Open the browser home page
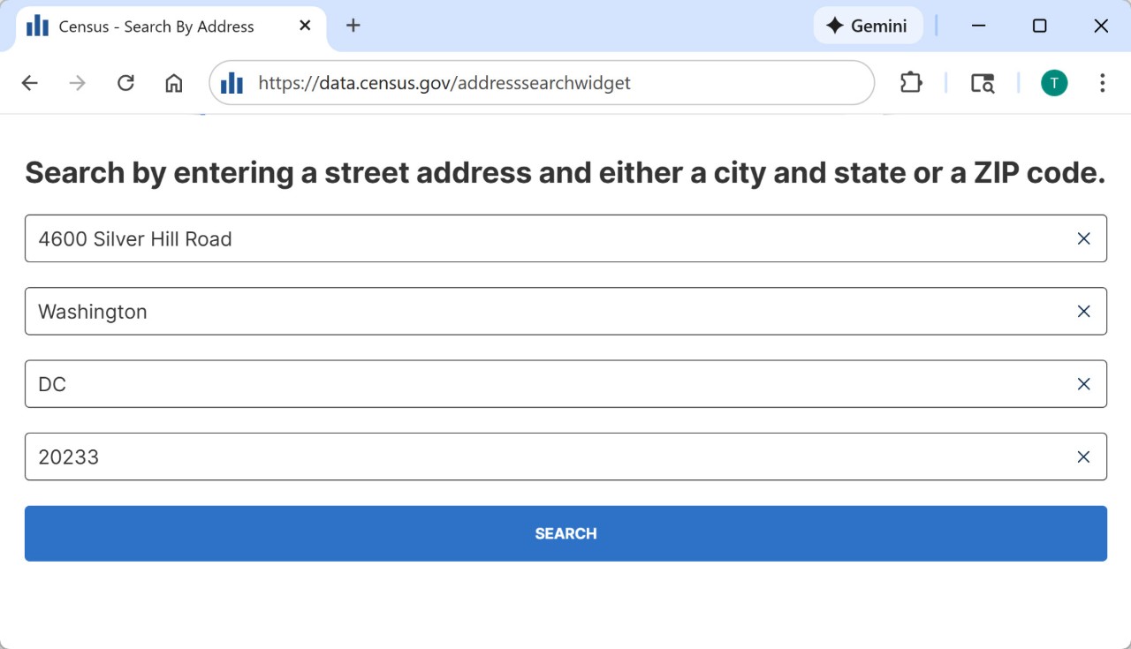Screen dimensions: 1131x649 [174, 83]
